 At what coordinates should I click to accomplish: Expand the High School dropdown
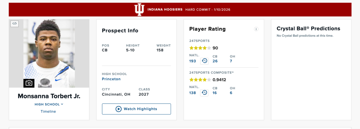49,104
